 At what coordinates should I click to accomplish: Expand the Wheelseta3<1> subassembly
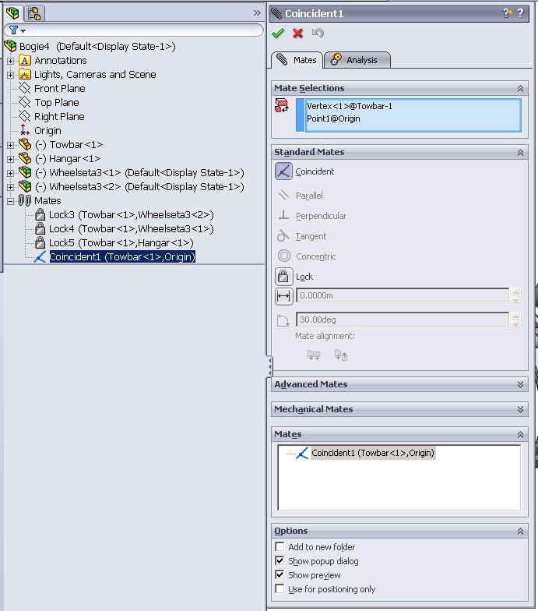[11, 173]
